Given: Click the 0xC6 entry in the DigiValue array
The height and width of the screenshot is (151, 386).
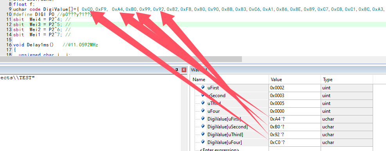Looking at the screenshot, I should (254, 9).
